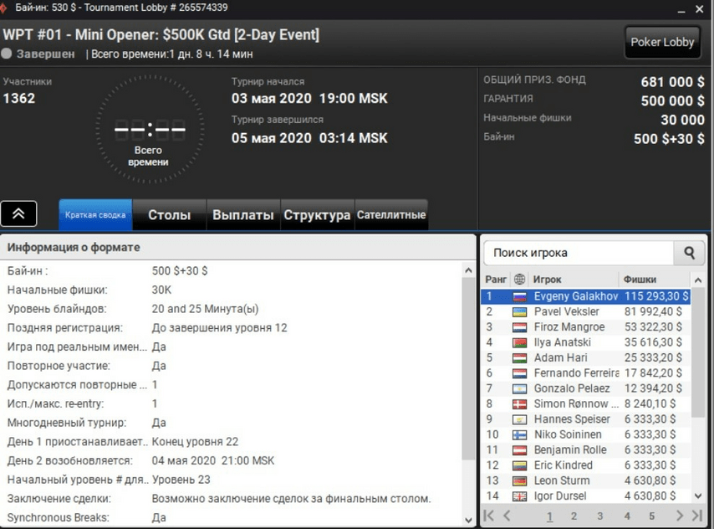Image resolution: width=714 pixels, height=529 pixels.
Task: Open the Выплаты tab
Action: (243, 215)
